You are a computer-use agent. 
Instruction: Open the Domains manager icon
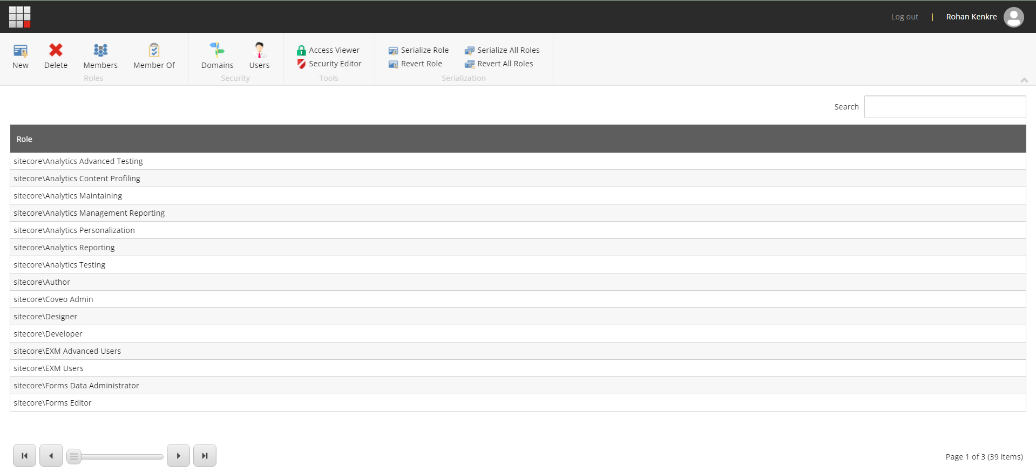pos(217,51)
